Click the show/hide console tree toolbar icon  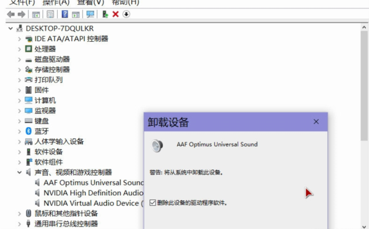click(36, 15)
